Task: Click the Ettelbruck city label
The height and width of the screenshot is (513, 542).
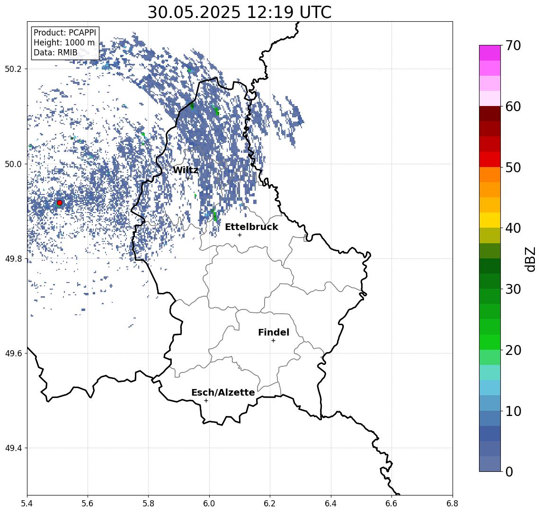Action: 251,227
